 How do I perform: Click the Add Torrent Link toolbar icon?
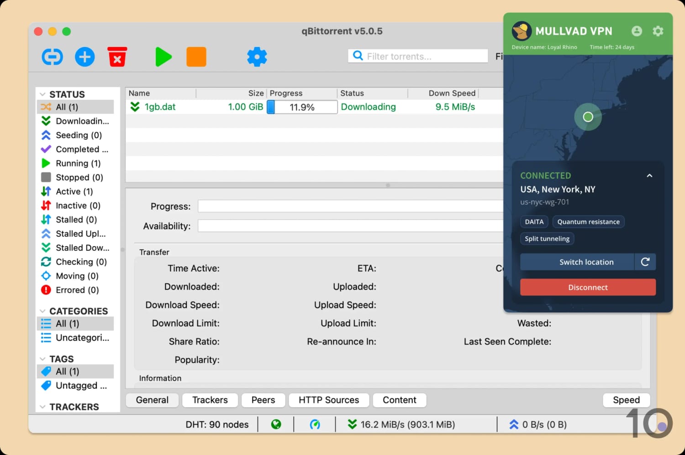tap(52, 57)
